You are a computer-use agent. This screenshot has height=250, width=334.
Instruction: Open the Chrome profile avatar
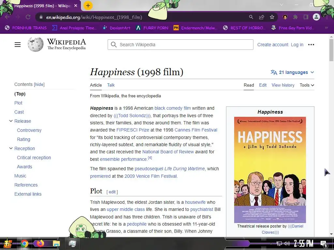[x=316, y=17]
